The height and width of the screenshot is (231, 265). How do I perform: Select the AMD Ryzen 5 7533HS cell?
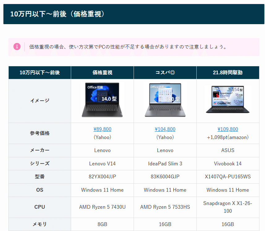(x=165, y=207)
